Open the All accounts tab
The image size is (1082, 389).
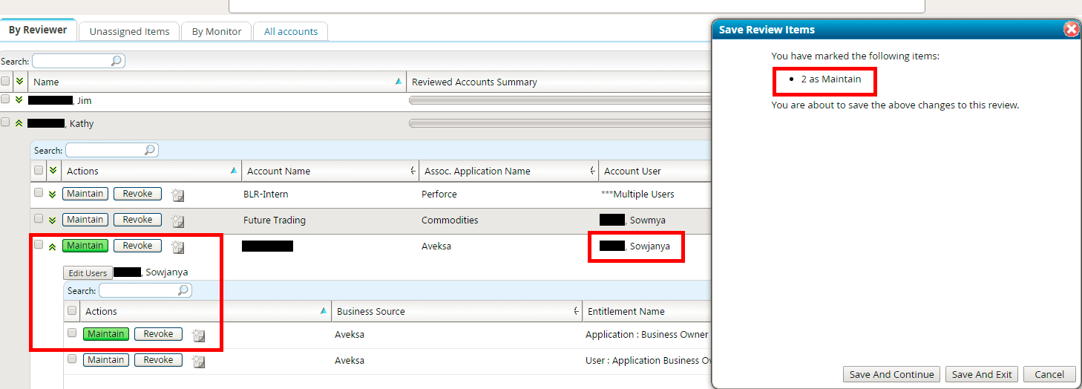coord(290,31)
